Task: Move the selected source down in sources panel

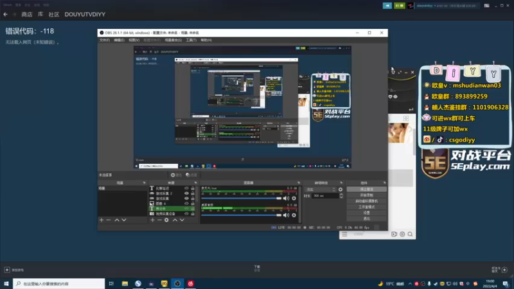Action: pyautogui.click(x=182, y=220)
